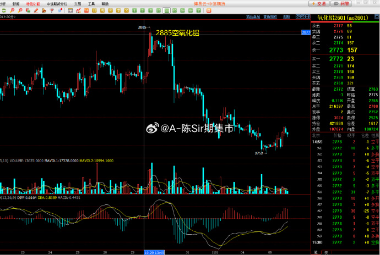Image resolution: width=380 pixels, height=255 pixels.
Task: Switch to the 笔 tab at bottom right
Action: coord(316,252)
